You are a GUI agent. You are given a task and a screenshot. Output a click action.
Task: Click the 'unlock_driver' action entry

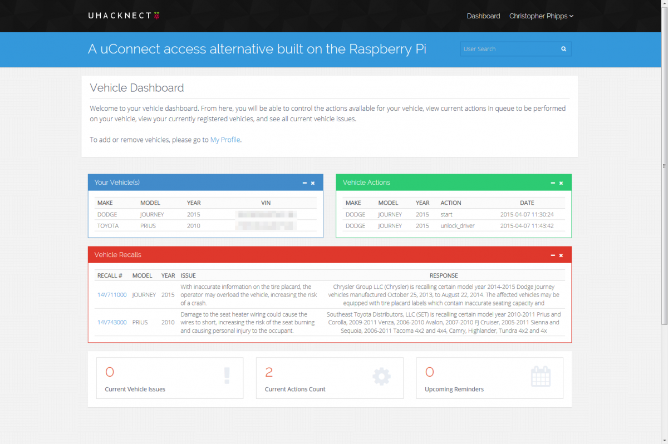point(459,226)
